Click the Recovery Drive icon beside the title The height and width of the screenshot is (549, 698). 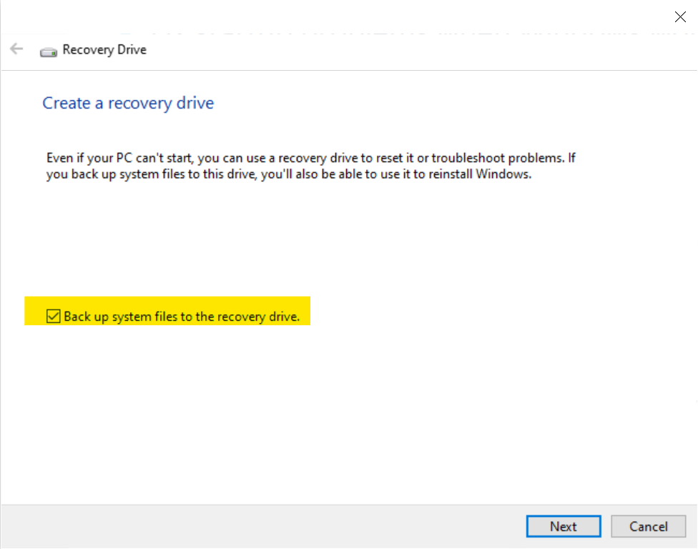(x=49, y=51)
